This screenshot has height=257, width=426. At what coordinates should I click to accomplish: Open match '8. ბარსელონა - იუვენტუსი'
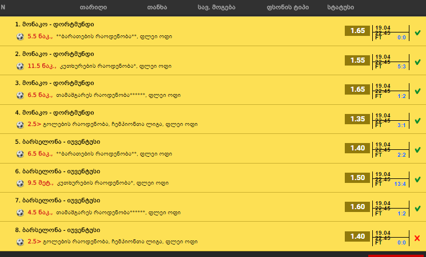[x=58, y=230]
